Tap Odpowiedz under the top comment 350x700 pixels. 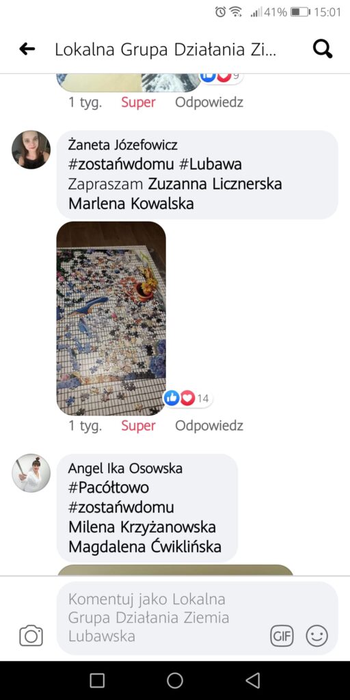pyautogui.click(x=209, y=103)
